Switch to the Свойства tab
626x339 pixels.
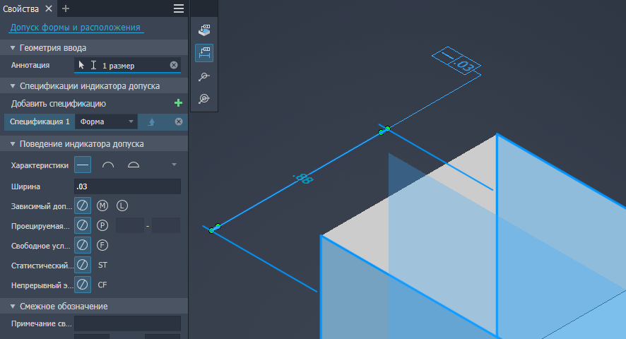(20, 8)
